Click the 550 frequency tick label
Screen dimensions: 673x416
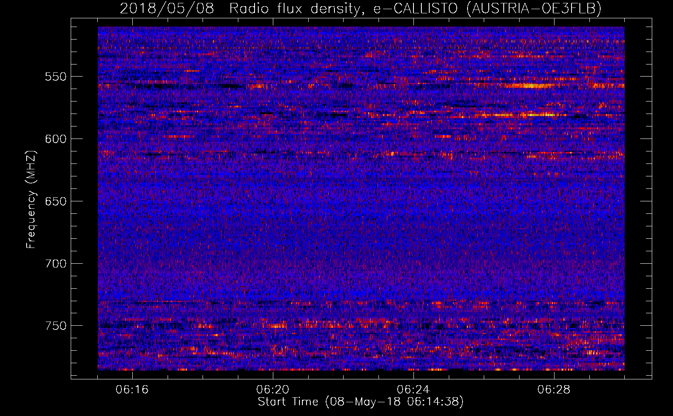click(x=56, y=77)
